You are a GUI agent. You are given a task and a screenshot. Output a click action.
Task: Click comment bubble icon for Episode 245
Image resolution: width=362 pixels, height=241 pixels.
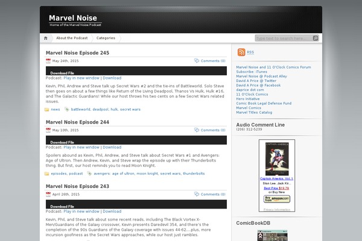point(197,61)
